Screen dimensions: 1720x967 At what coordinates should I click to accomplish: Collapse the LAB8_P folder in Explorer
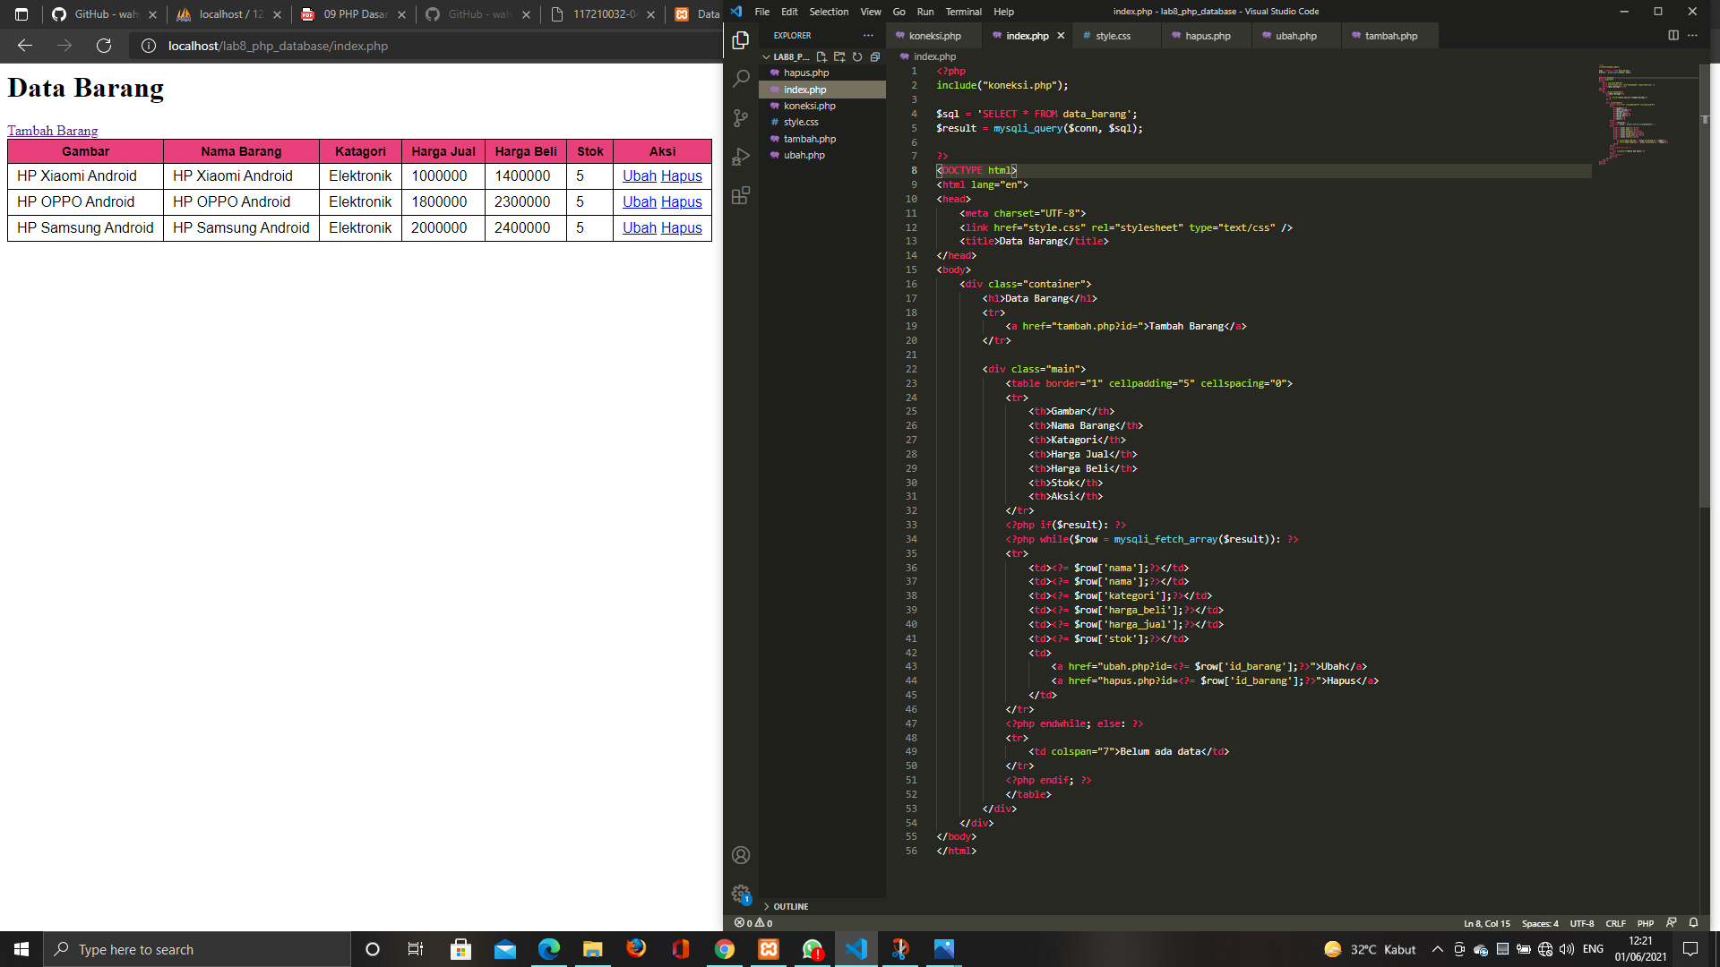766,56
